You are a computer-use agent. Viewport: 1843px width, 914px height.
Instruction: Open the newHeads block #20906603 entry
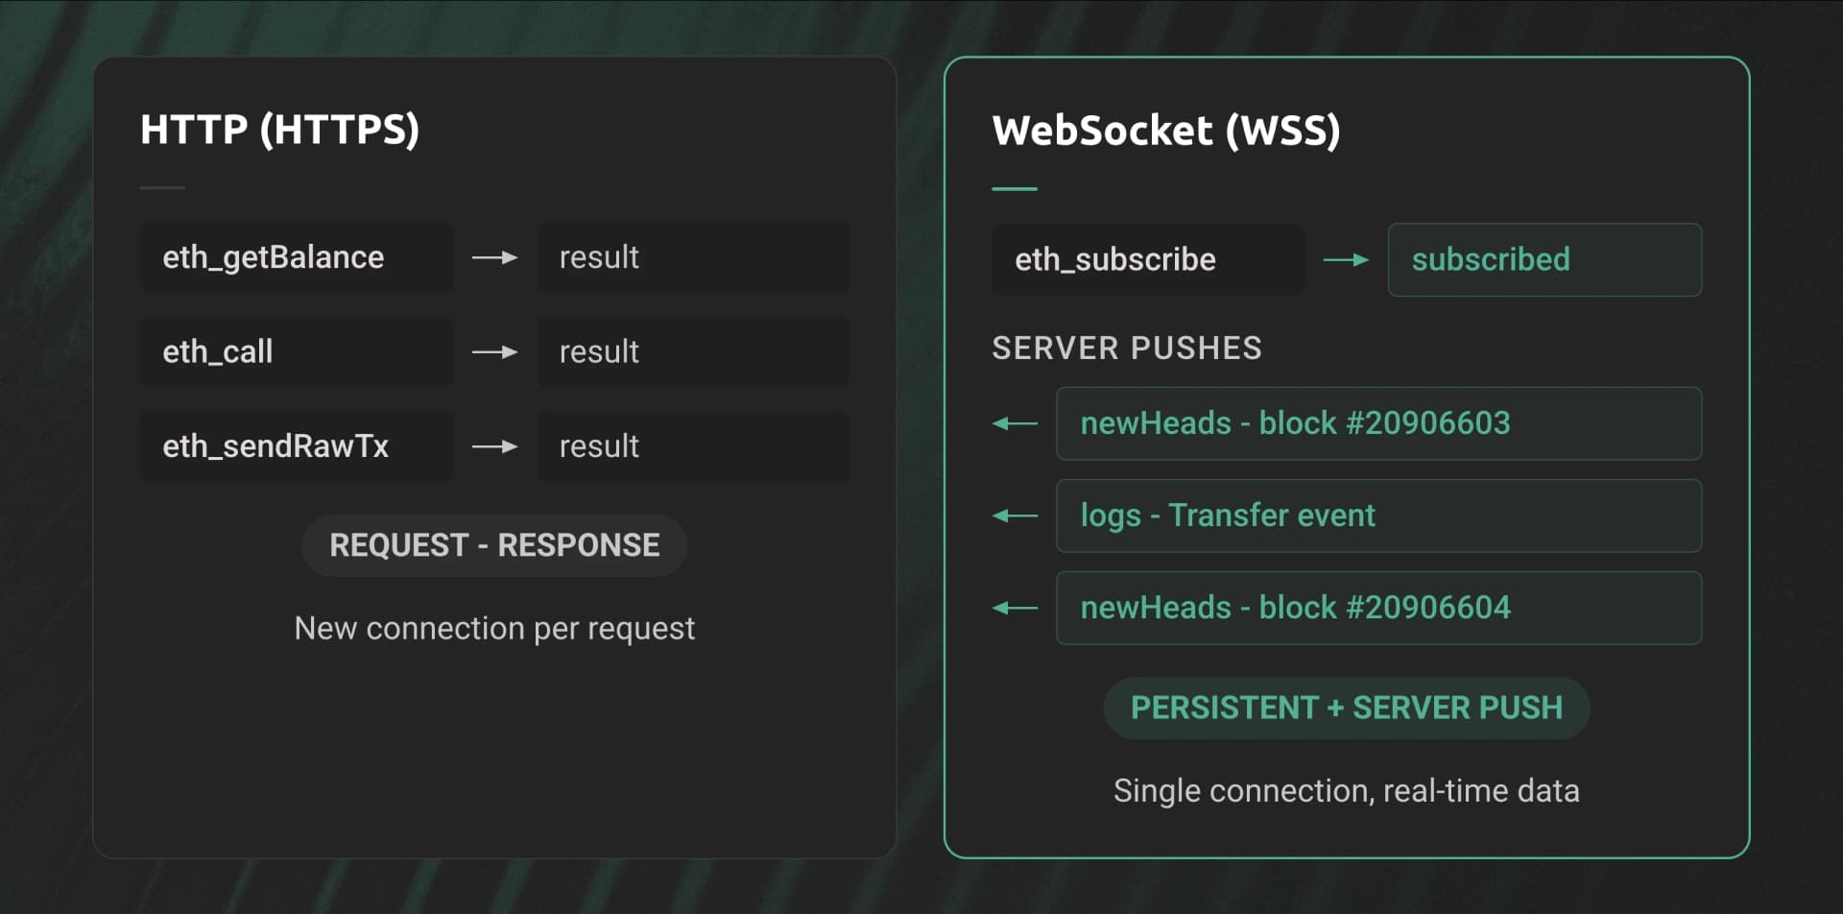coord(1378,423)
